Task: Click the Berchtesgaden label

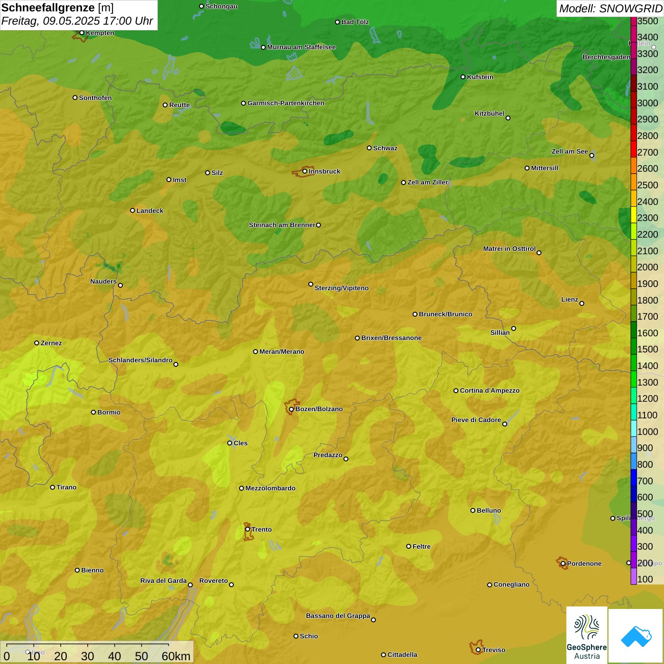Action: pyautogui.click(x=606, y=57)
